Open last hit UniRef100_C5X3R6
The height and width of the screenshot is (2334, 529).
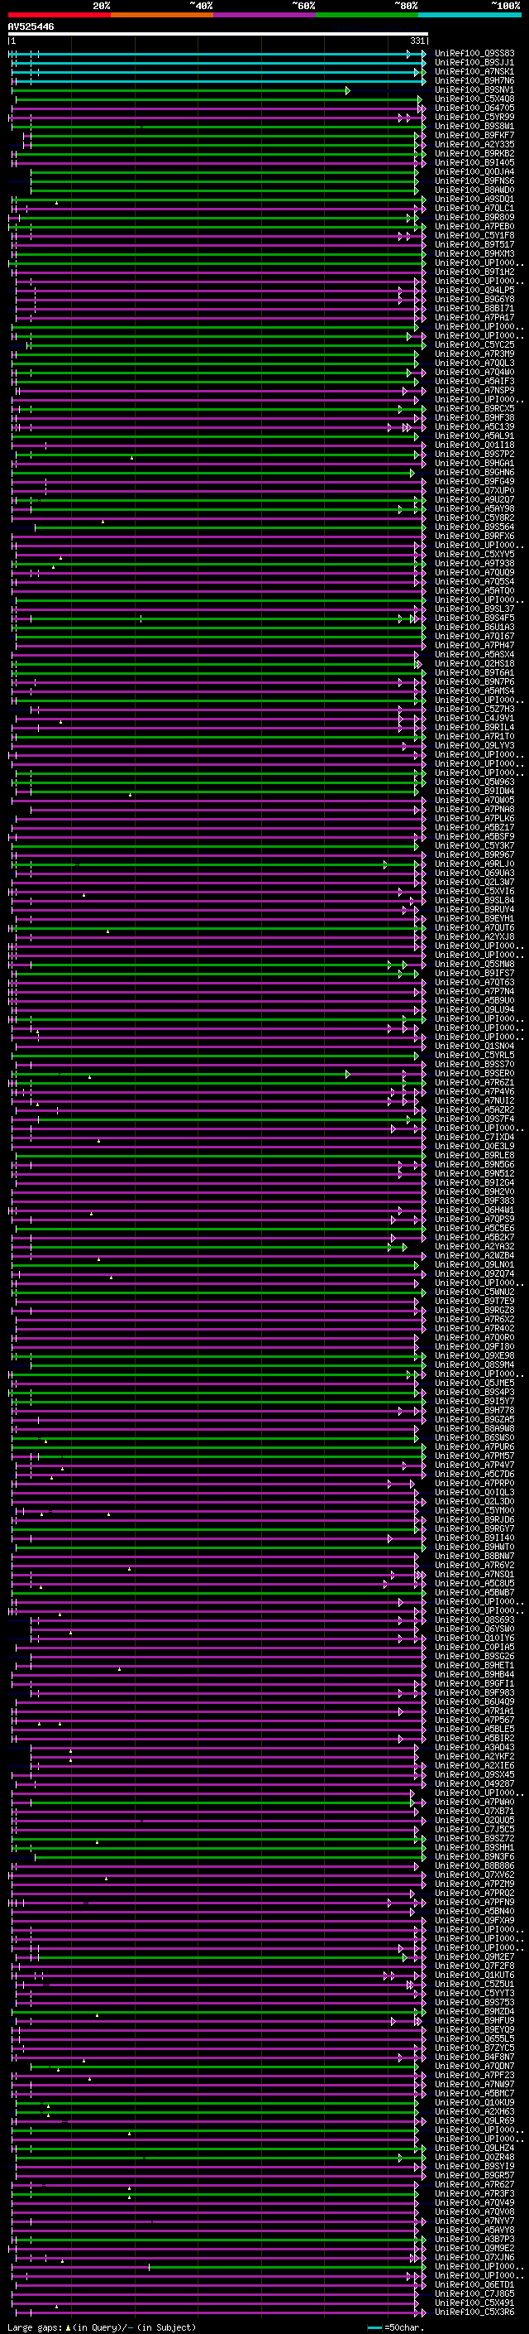[474, 2312]
